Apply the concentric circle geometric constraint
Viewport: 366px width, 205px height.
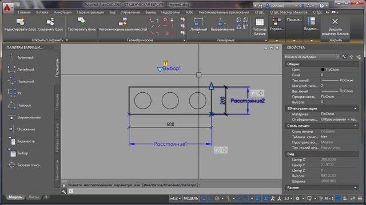[x=165, y=20]
